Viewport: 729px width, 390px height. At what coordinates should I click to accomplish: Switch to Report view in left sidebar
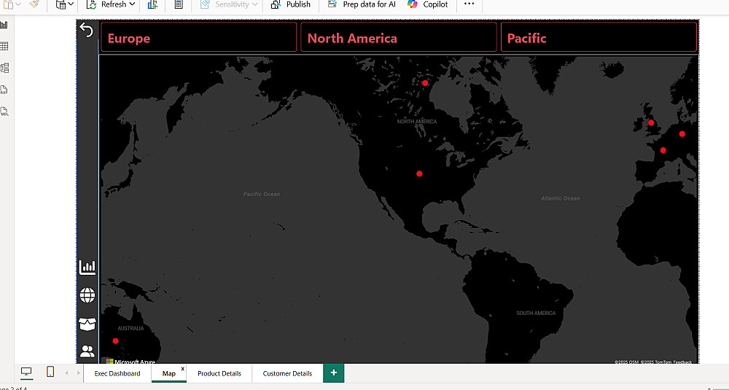4,25
